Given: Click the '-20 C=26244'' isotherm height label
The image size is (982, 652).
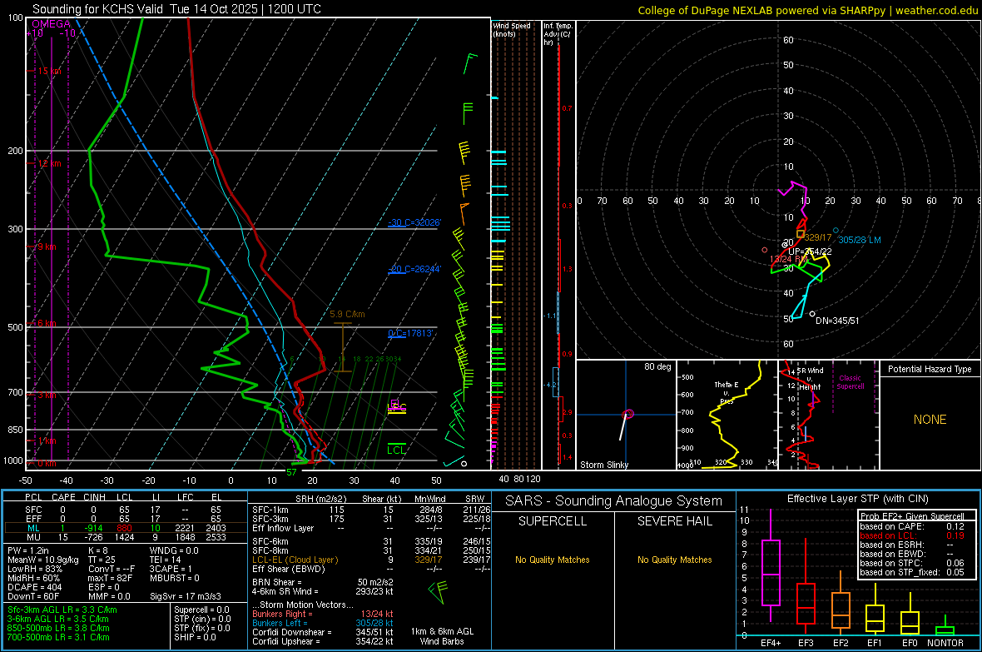Looking at the screenshot, I should 414,269.
